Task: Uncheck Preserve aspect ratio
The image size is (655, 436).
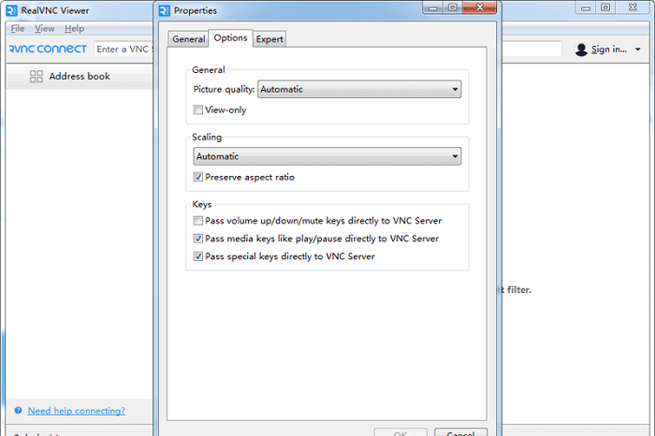Action: click(198, 177)
